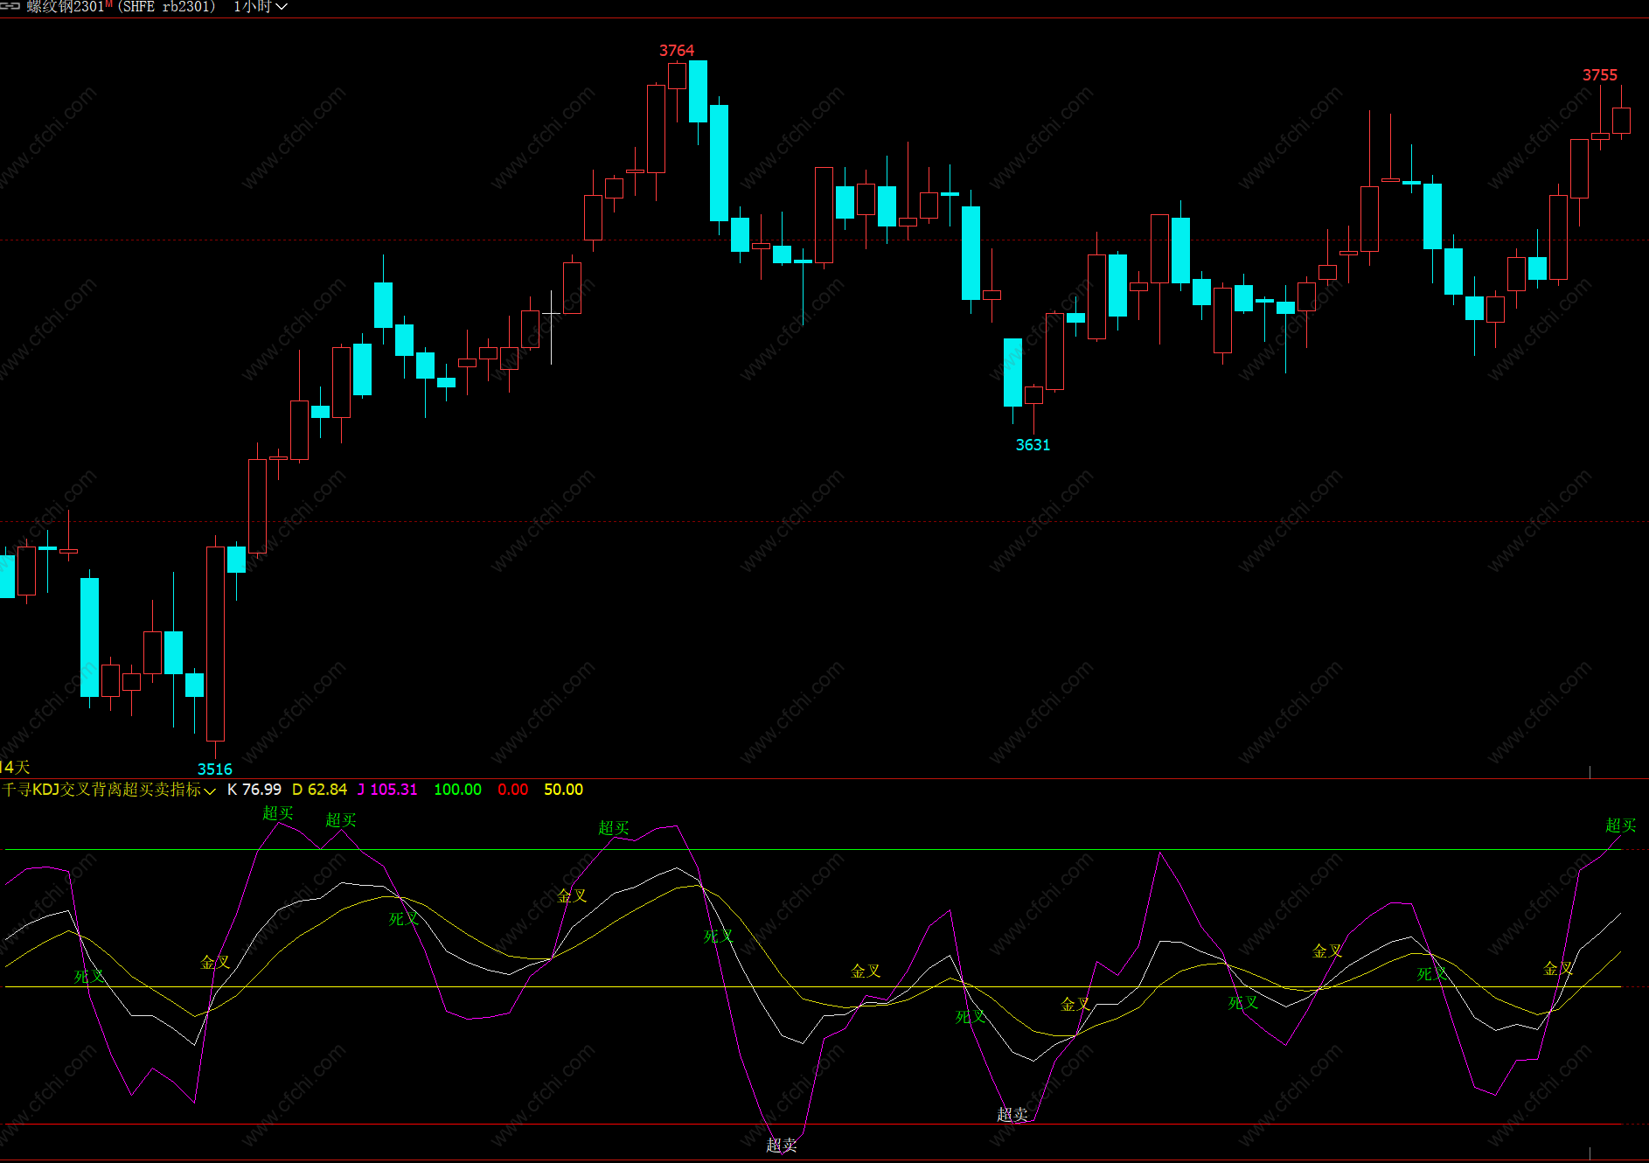Open the 1小时 timeframe dropdown
The height and width of the screenshot is (1163, 1649).
[260, 7]
